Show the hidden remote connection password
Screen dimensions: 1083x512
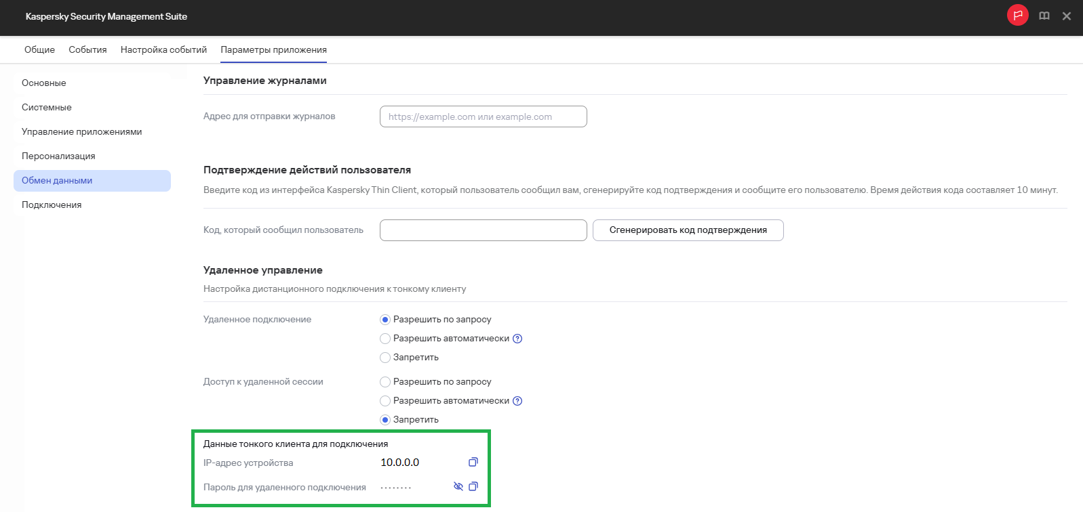coord(458,487)
